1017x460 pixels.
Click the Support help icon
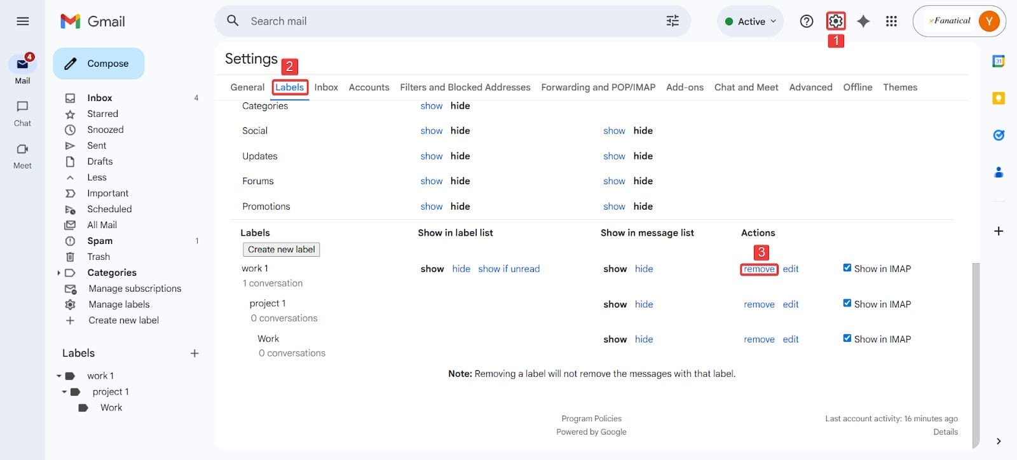click(x=807, y=21)
